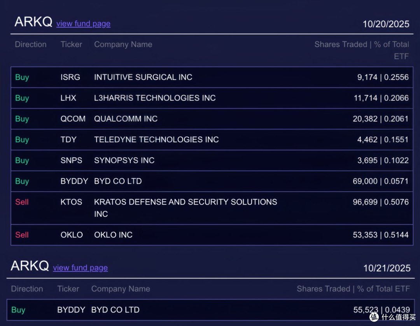Select the SNPS Synopsys Inc row

tap(212, 160)
